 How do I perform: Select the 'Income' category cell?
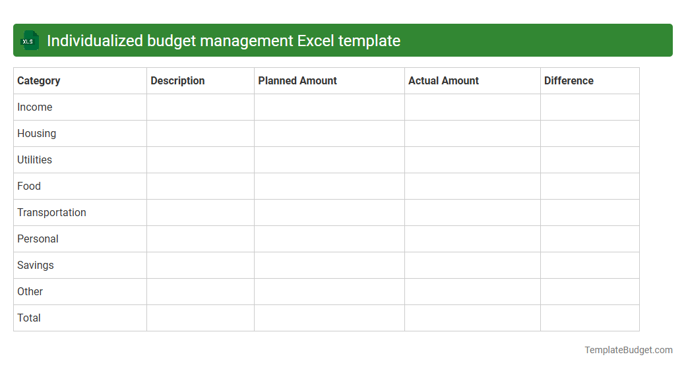pos(80,107)
